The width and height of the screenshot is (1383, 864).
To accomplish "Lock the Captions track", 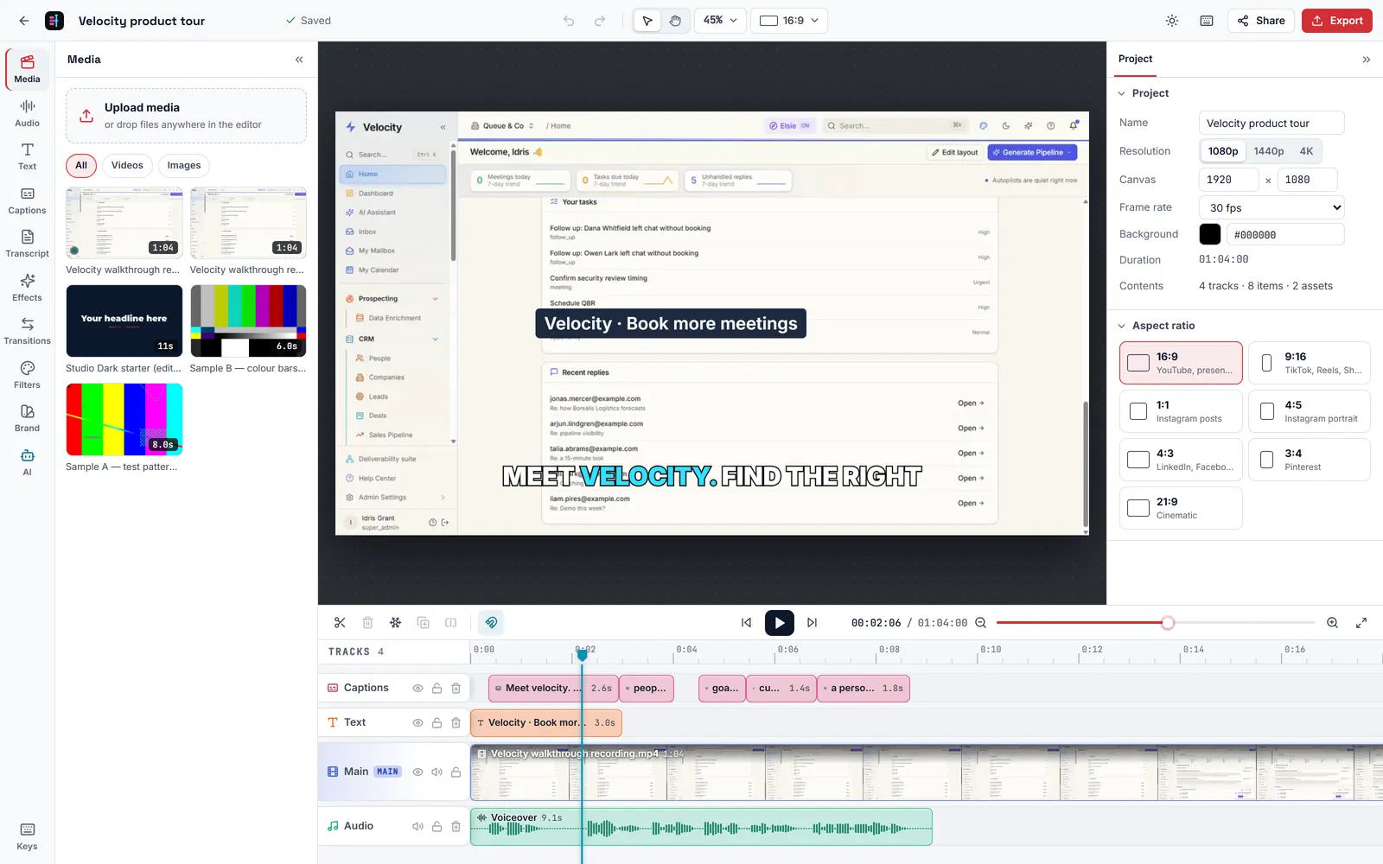I will [437, 689].
